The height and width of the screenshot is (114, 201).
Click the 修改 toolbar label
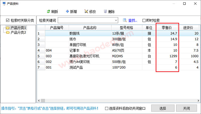[x=92, y=11]
